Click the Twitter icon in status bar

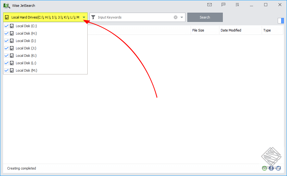pos(278,168)
